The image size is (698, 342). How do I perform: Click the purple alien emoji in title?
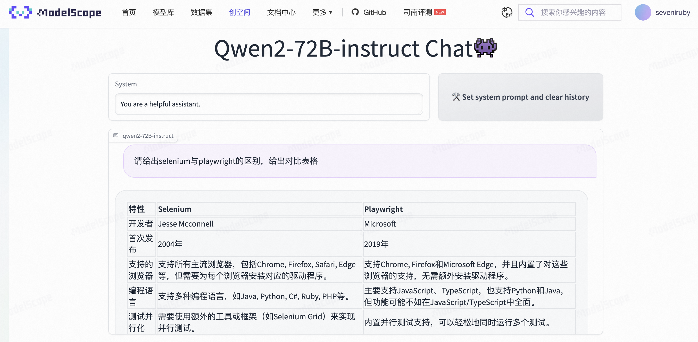coord(485,48)
